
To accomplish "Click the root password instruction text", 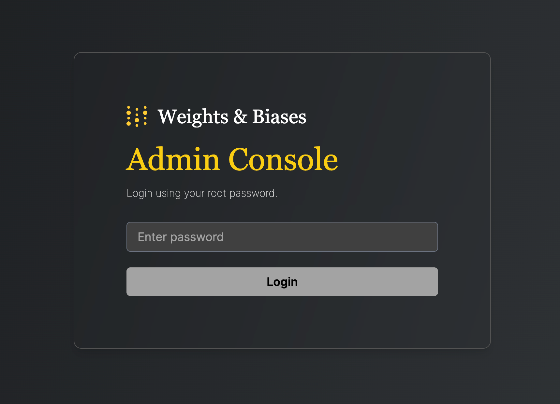I will pyautogui.click(x=202, y=193).
